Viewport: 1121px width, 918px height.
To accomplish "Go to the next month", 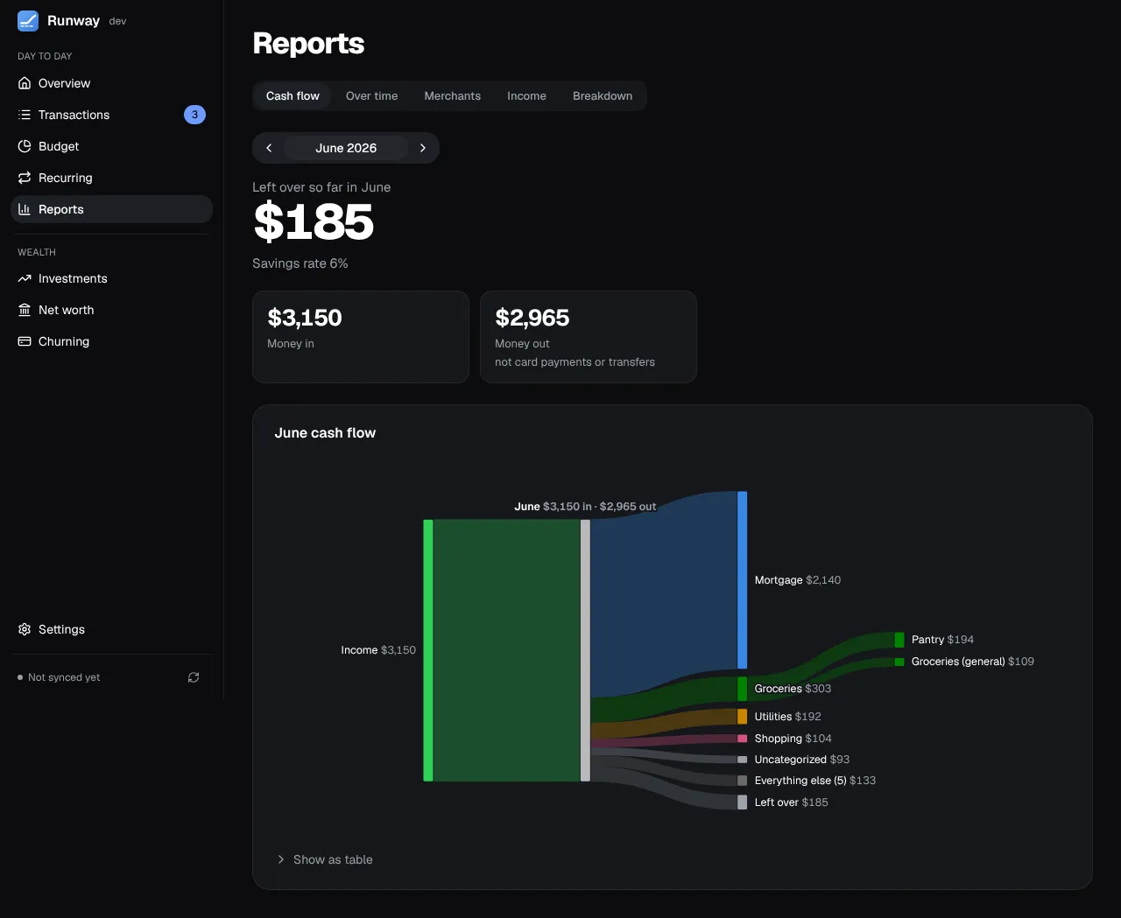I will 423,148.
